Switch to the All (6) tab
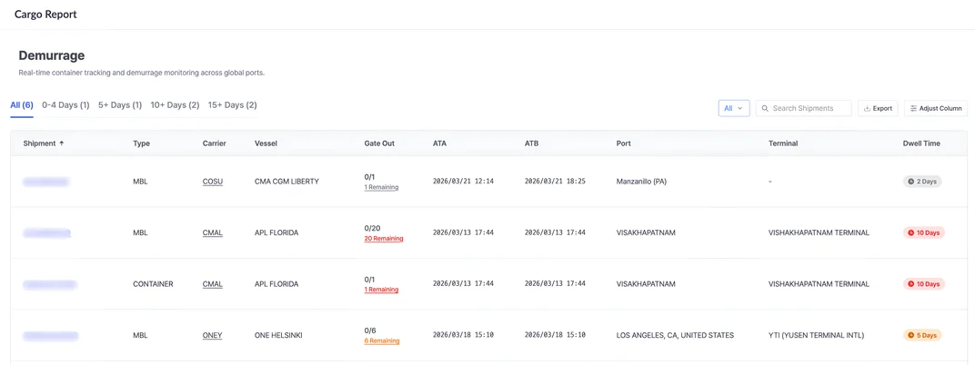The width and height of the screenshot is (975, 365). coord(22,105)
